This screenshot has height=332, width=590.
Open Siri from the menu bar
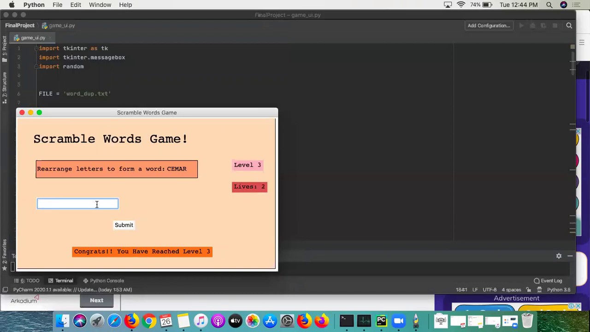click(564, 5)
